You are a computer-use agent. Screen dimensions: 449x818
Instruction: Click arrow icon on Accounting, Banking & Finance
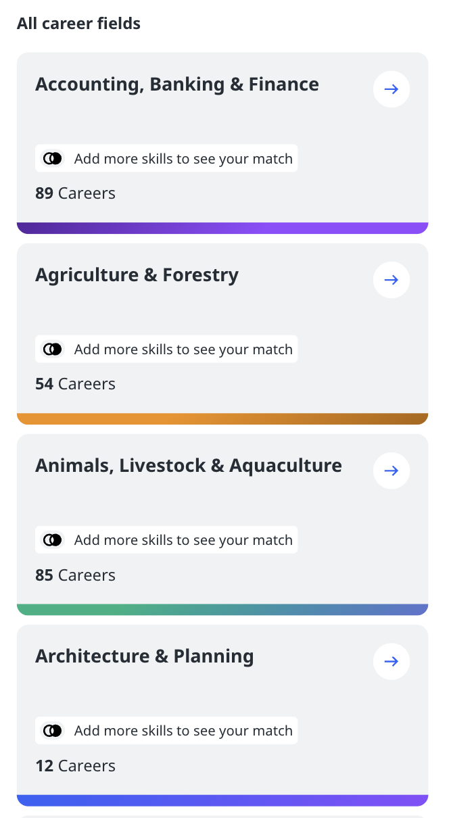392,89
